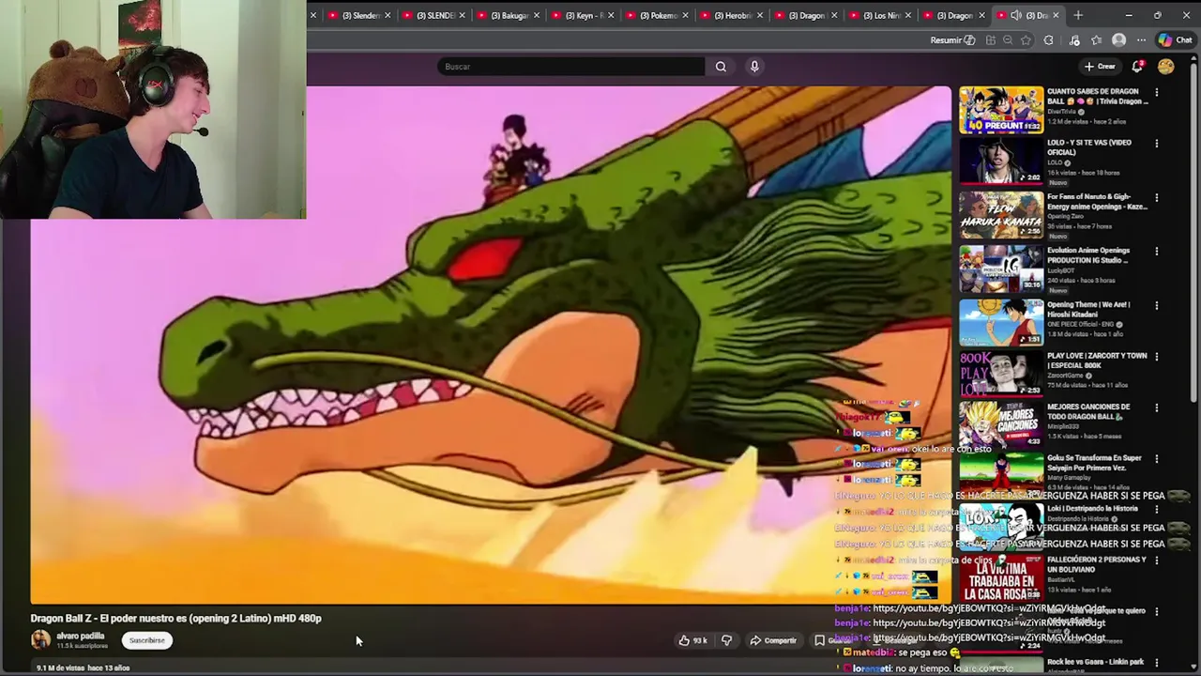
Task: Open options menu for Opening Theme We Are
Action: coord(1156,306)
